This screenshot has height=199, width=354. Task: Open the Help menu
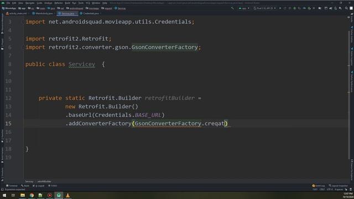[x=105, y=3]
